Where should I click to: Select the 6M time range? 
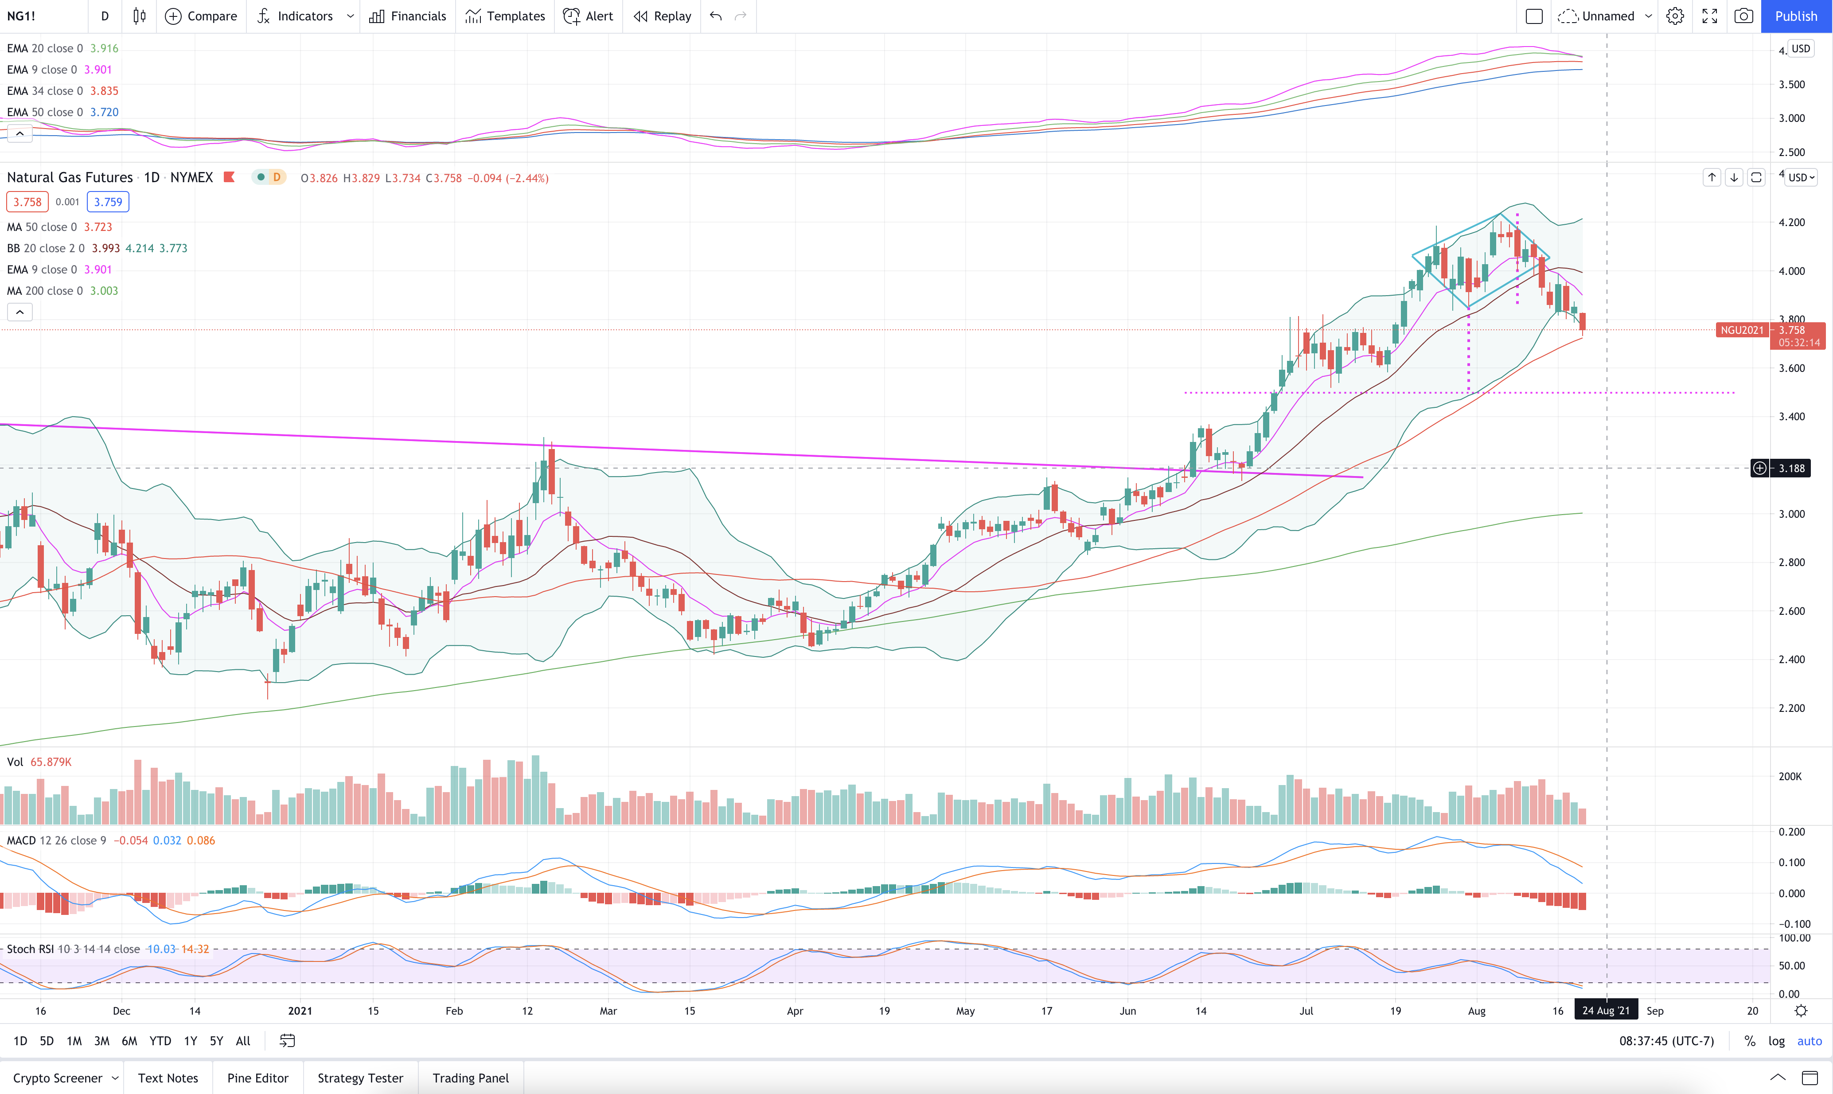click(129, 1041)
